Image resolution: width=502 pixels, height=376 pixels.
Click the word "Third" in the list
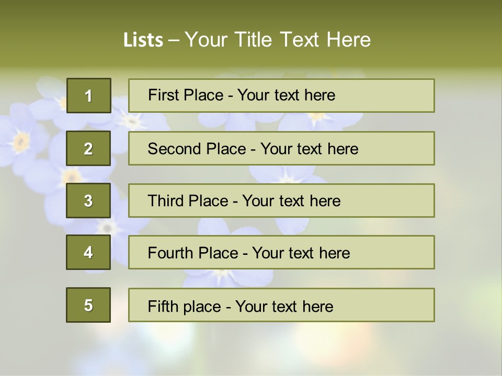(165, 201)
